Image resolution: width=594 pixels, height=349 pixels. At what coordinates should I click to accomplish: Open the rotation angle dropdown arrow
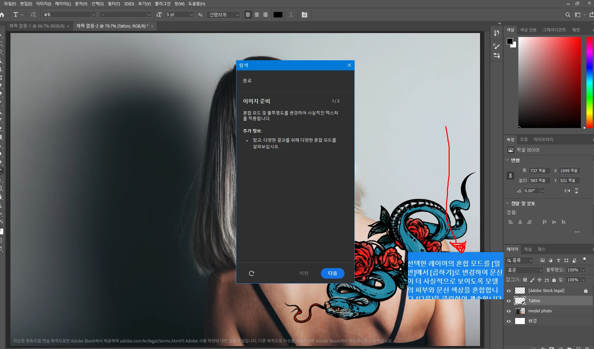pyautogui.click(x=542, y=191)
